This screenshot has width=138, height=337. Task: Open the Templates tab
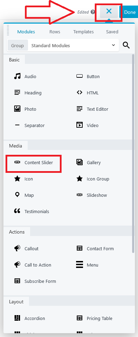pyautogui.click(x=83, y=32)
